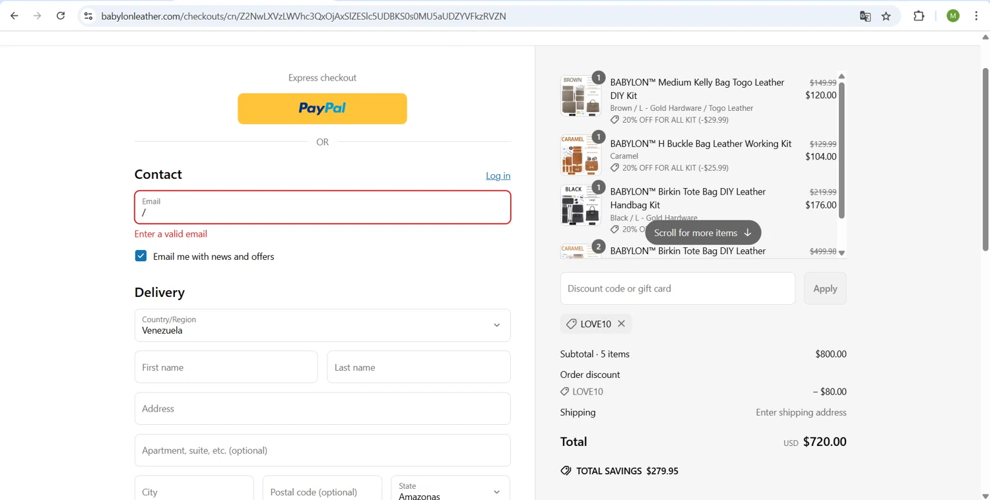Click the − $80.00 discount amount
Screen dimensions: 990x500
point(830,392)
